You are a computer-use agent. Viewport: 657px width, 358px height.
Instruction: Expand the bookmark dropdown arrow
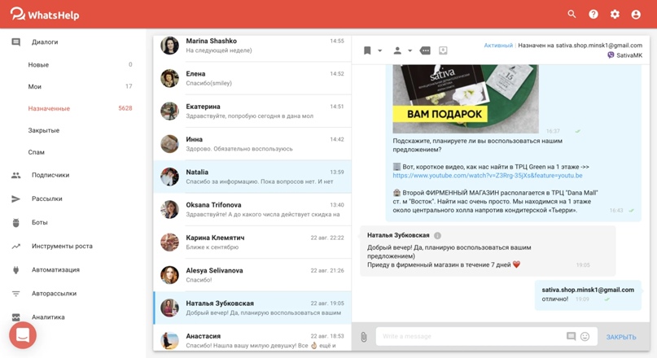[379, 51]
